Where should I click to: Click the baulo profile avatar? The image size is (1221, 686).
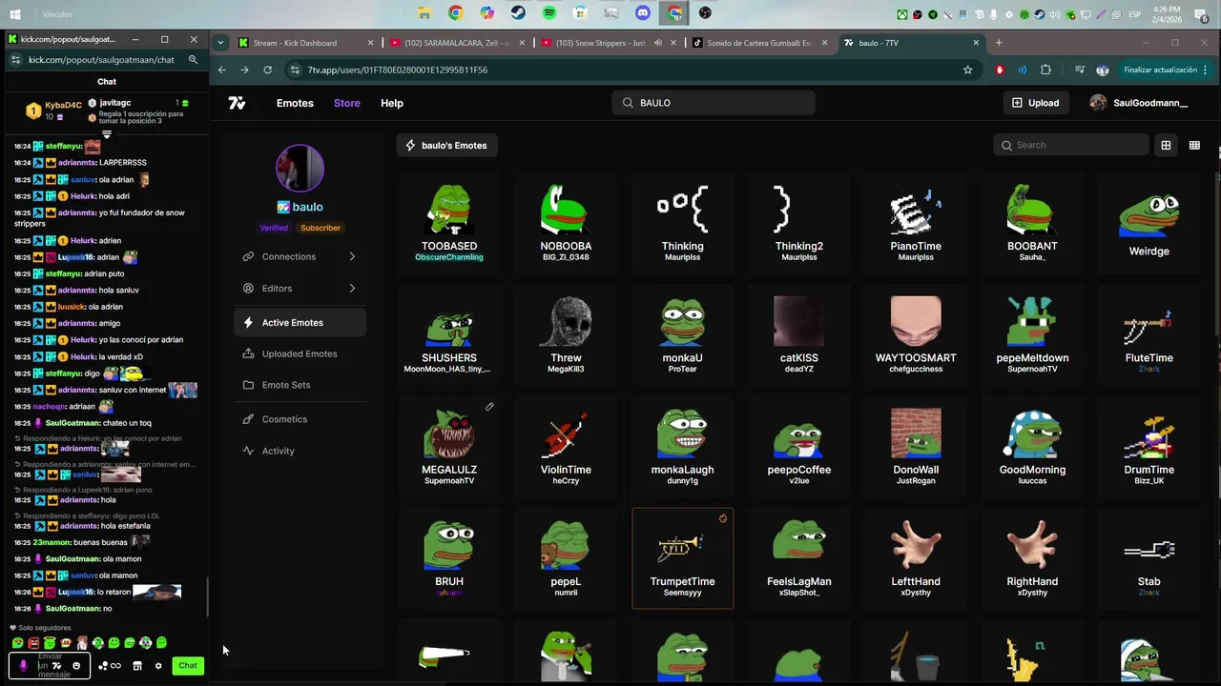click(300, 169)
